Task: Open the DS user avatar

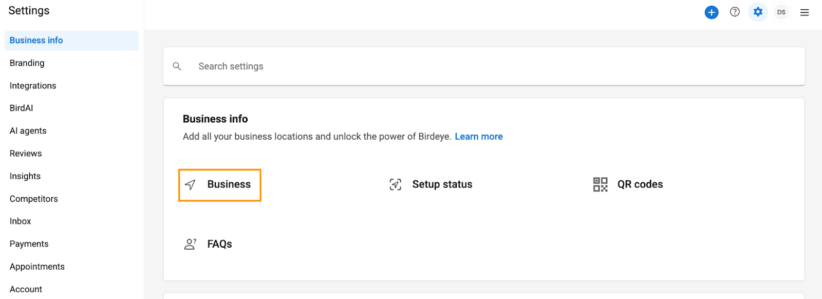Action: pyautogui.click(x=781, y=12)
